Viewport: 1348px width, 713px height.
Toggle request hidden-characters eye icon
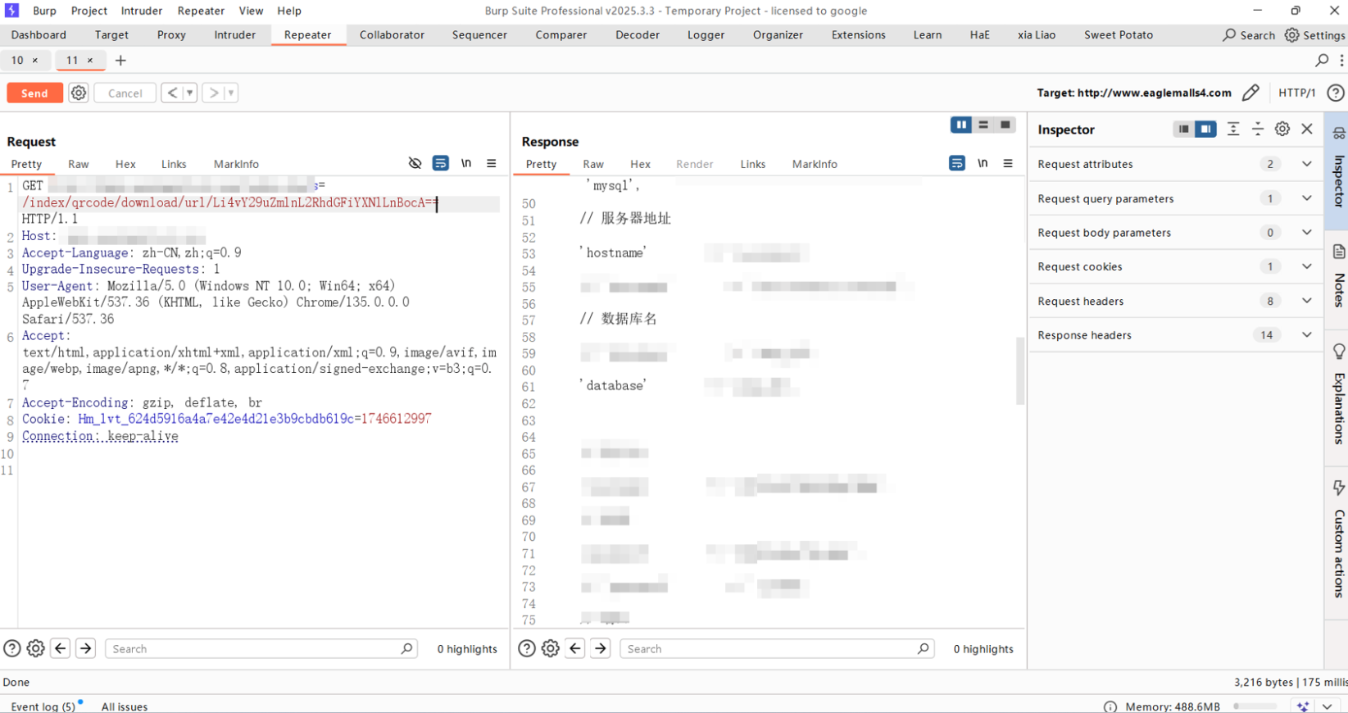tap(415, 163)
